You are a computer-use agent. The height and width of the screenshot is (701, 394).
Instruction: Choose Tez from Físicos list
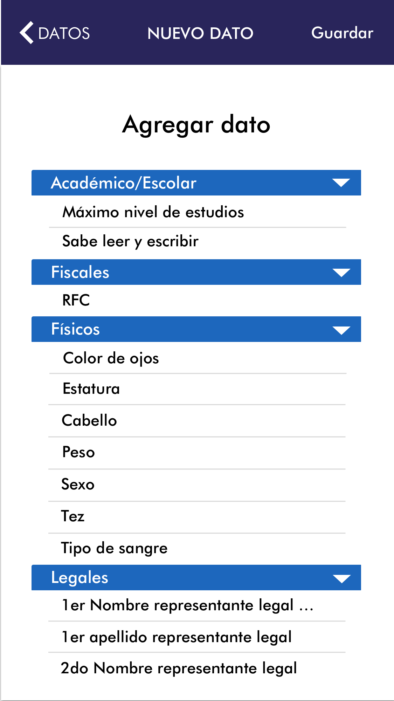pos(73,516)
